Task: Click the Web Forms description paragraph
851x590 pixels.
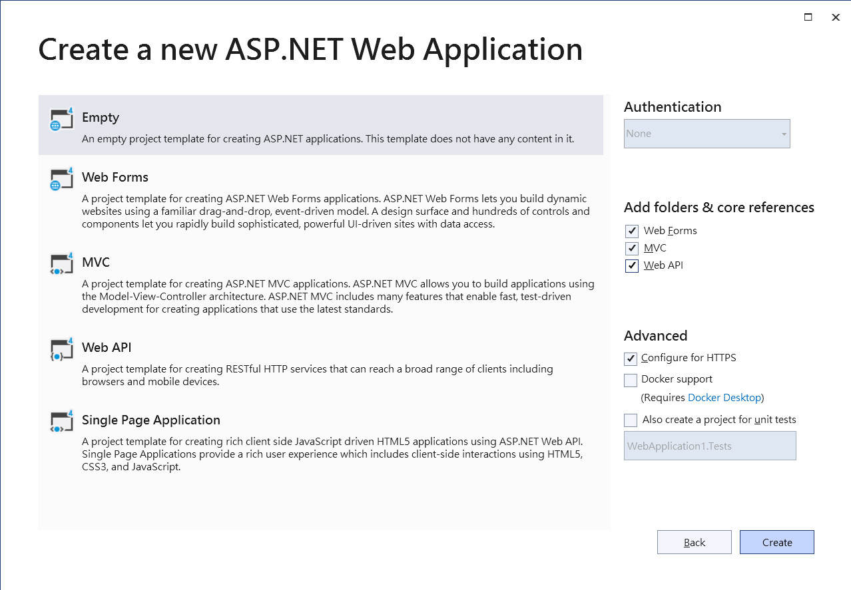Action: [x=336, y=211]
